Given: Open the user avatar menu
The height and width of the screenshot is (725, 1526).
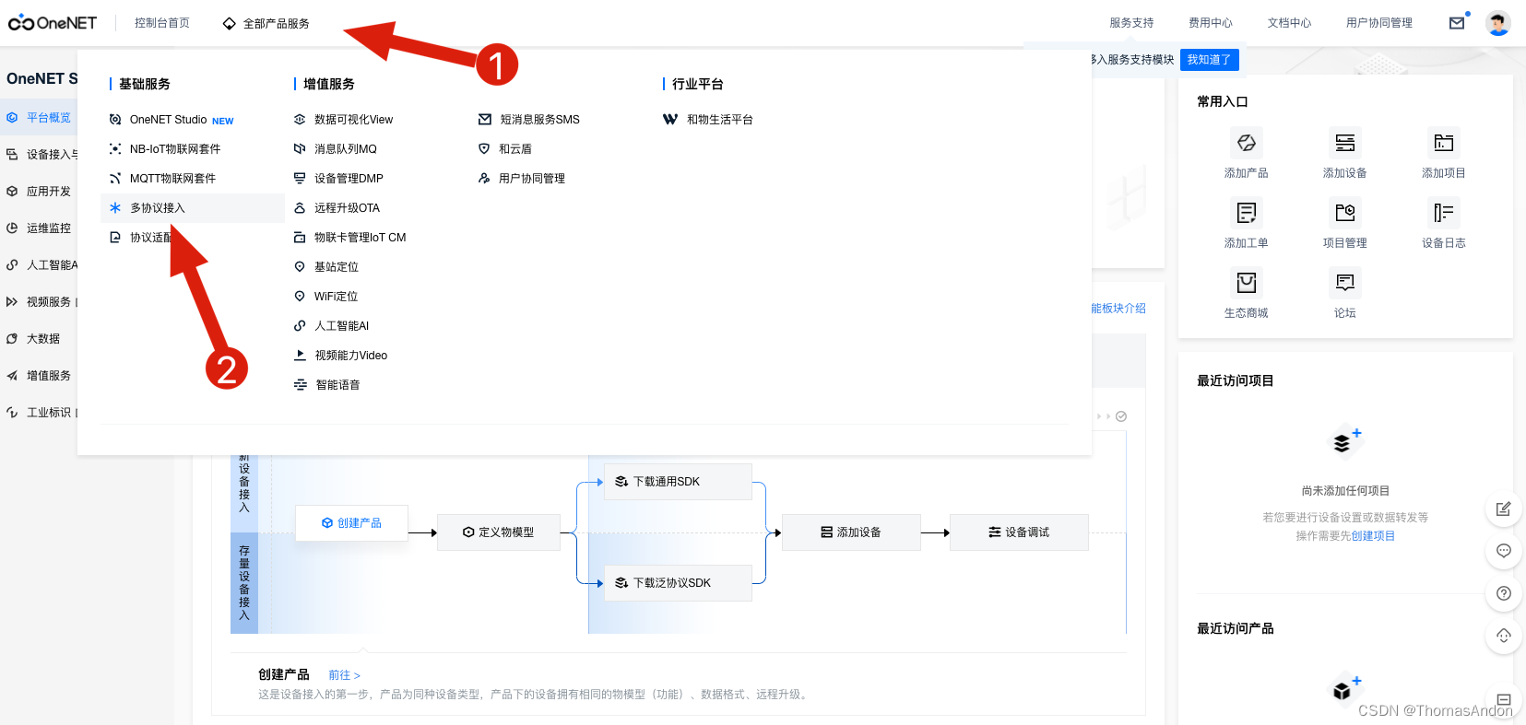Looking at the screenshot, I should [x=1498, y=23].
